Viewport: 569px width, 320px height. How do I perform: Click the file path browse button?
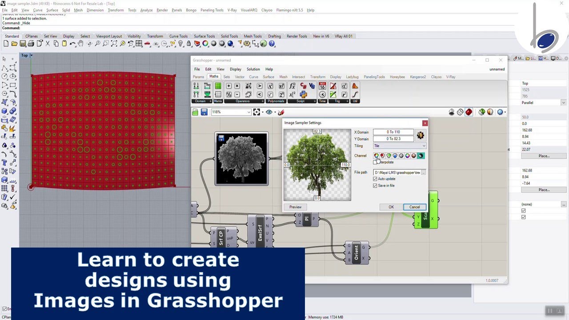point(423,172)
